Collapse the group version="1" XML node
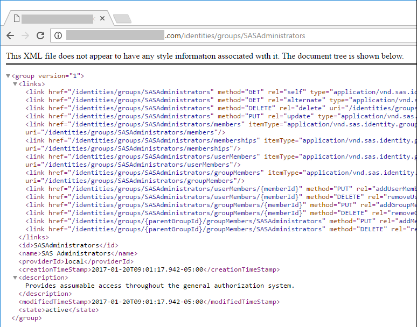 point(8,76)
